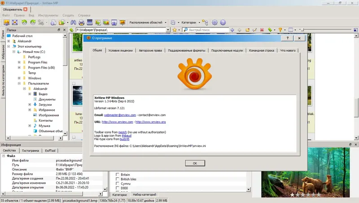Click the fullscreen view toolbar icon
Screen dimensions: 359x203
point(15,22)
